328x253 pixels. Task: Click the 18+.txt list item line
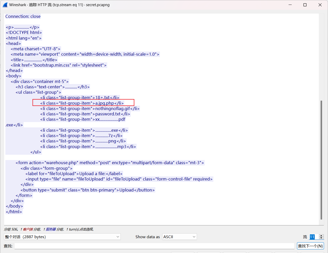(80, 98)
